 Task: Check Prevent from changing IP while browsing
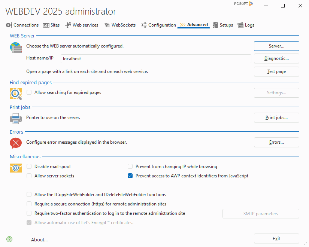pyautogui.click(x=130, y=167)
